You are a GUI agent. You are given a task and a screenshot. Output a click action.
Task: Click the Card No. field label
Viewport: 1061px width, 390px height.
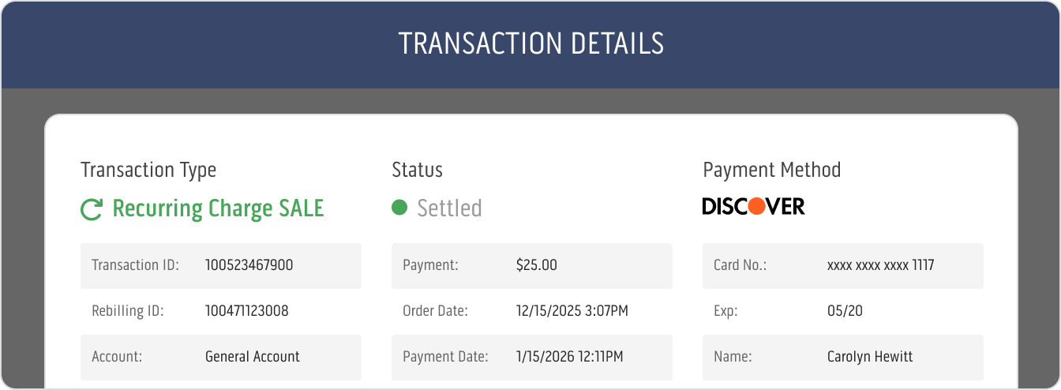click(741, 265)
